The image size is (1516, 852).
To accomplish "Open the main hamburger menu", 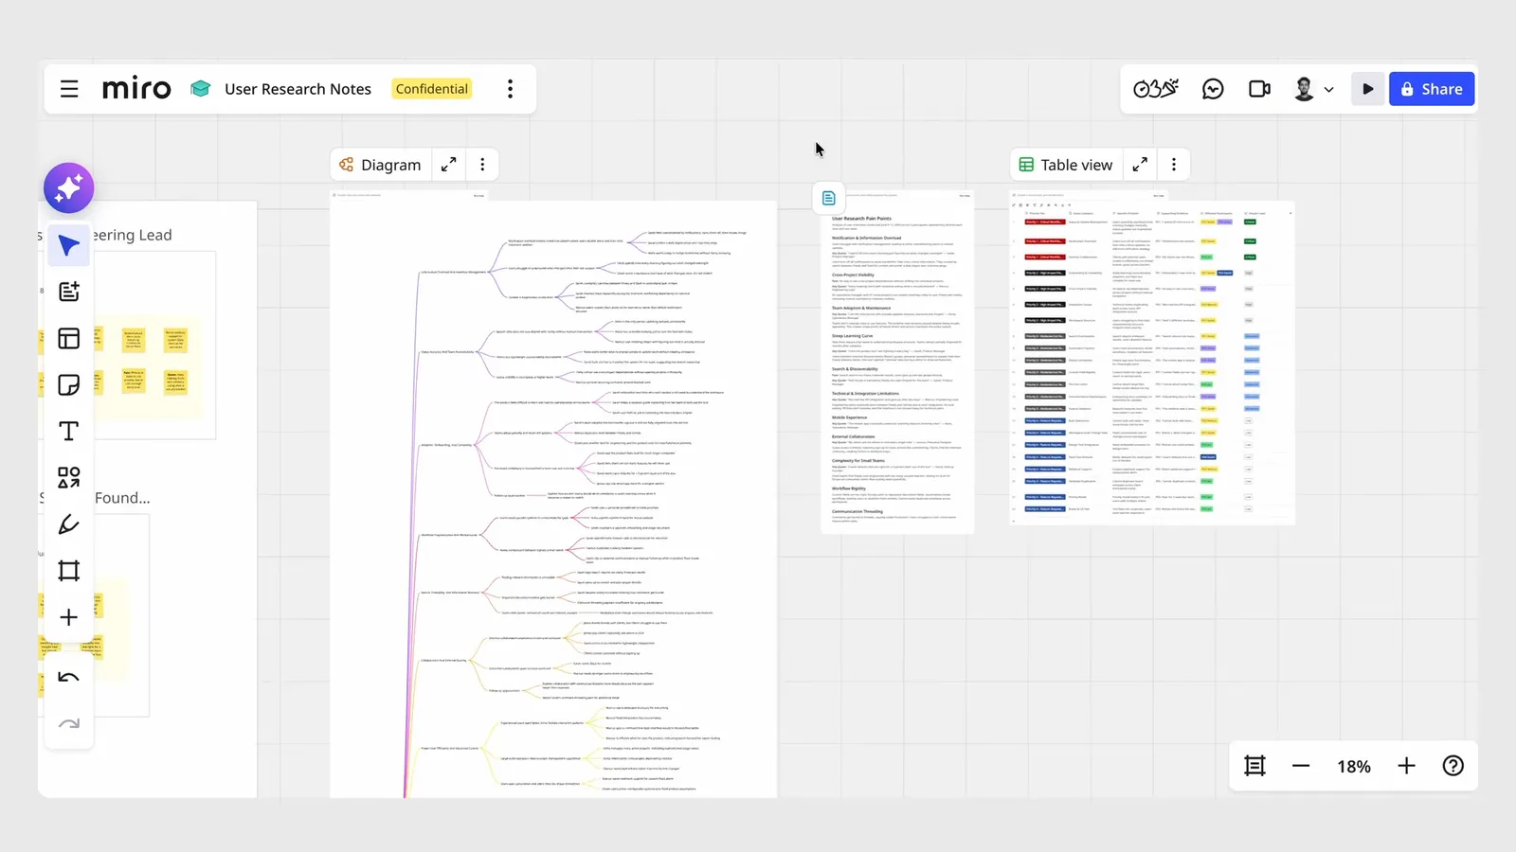I will point(69,89).
